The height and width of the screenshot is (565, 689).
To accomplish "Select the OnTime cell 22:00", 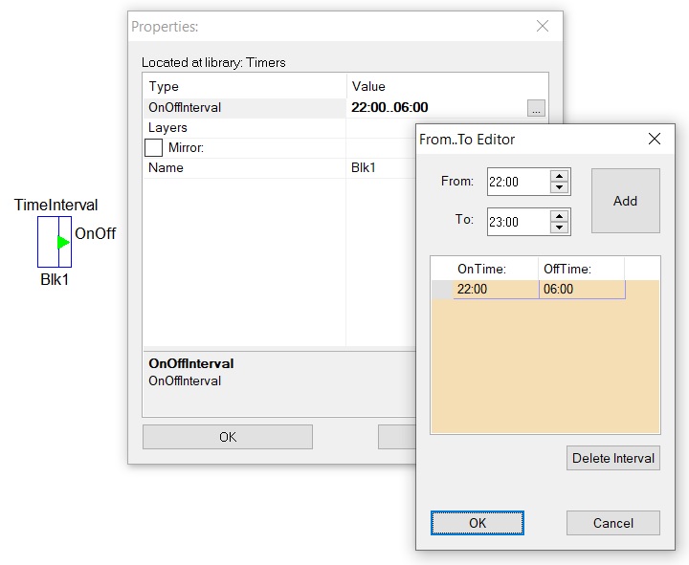I will coord(496,290).
